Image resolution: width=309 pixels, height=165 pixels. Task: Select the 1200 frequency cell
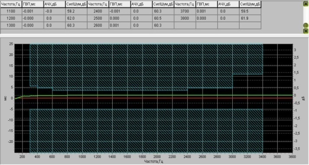pos(11,18)
